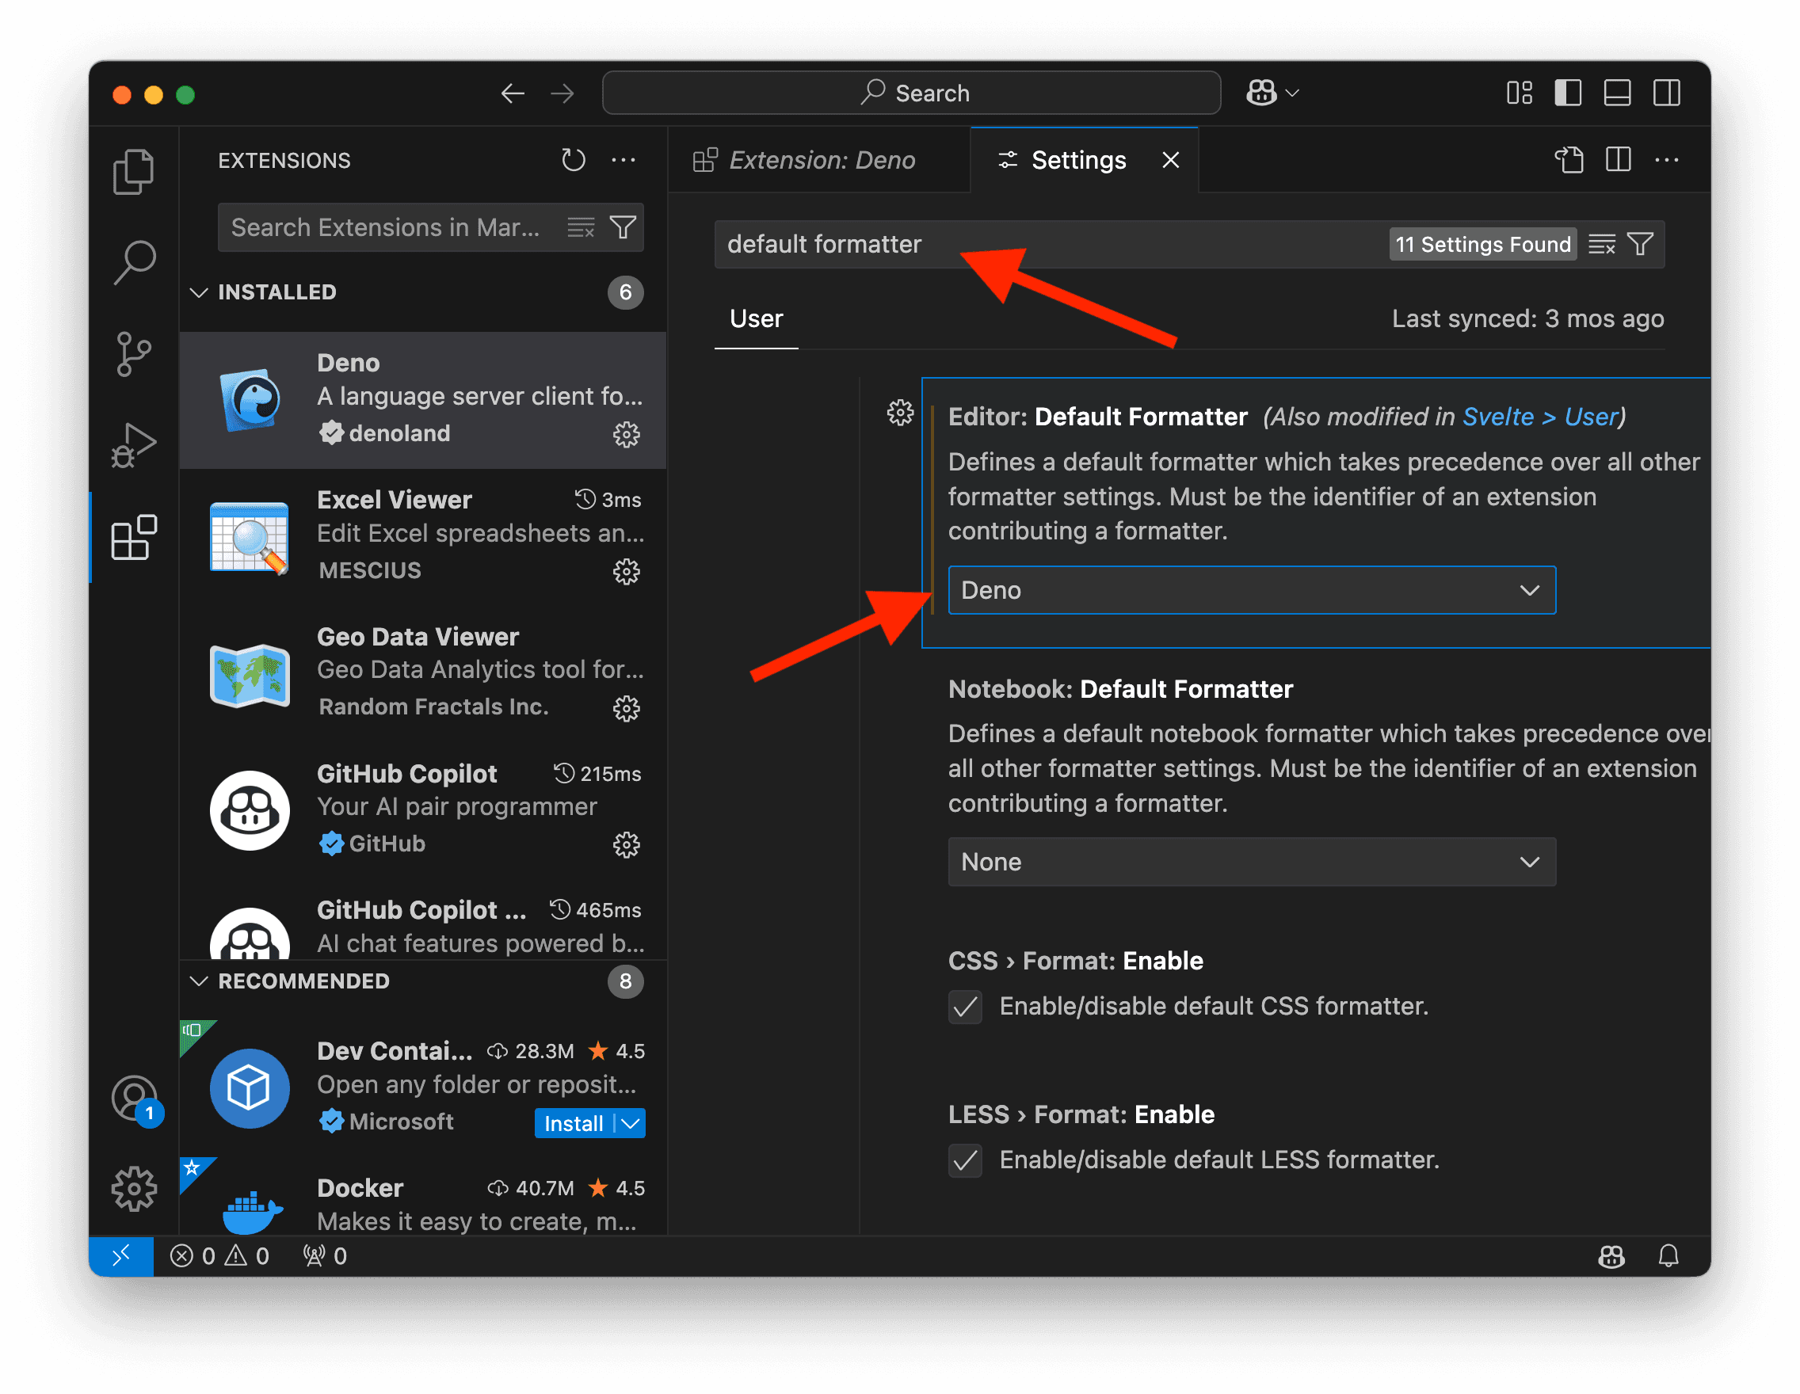1800x1394 pixels.
Task: Refresh the installed extensions list
Action: tap(574, 159)
